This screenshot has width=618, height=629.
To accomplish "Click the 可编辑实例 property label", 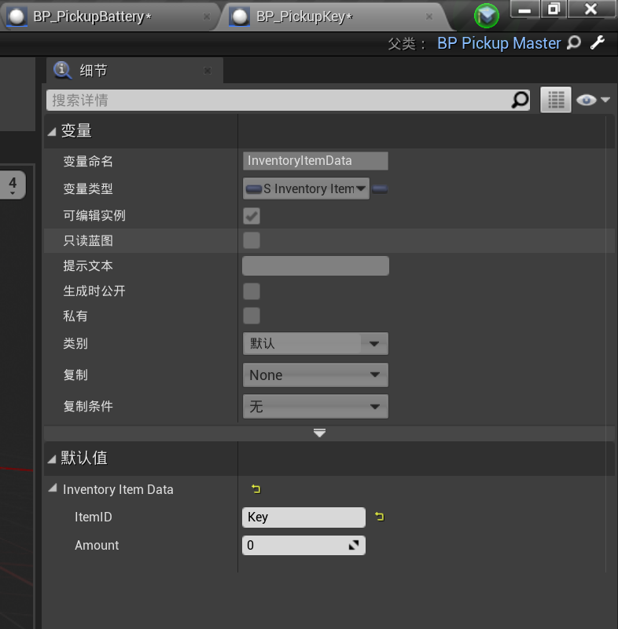I will tap(94, 216).
